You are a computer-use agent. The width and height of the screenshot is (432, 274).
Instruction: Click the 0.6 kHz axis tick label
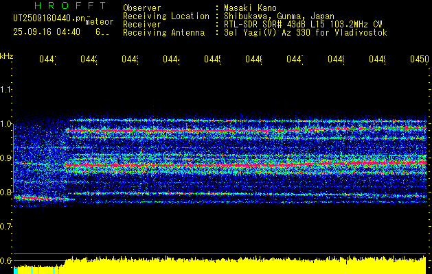pos(6,260)
